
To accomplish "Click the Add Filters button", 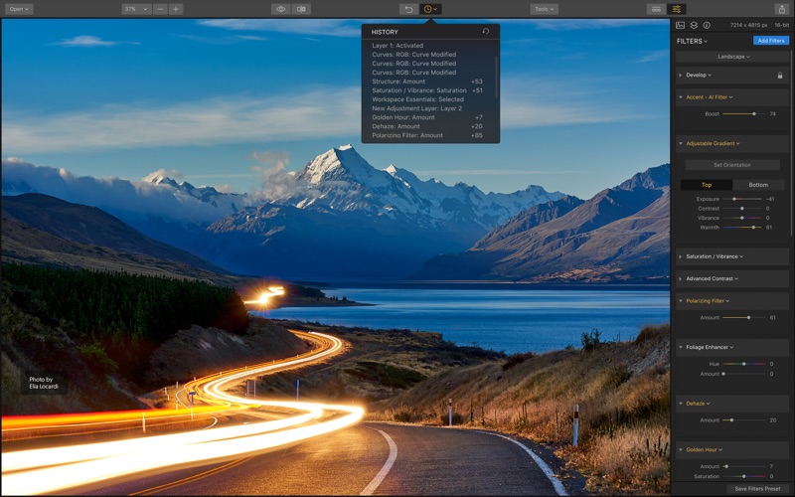I will 770,41.
